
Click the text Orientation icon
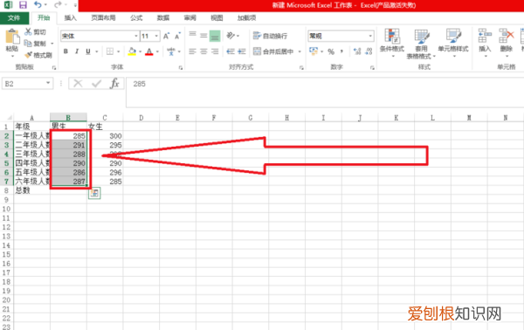point(231,36)
